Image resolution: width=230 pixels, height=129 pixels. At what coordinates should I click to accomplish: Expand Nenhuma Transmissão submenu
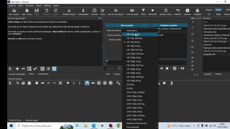coord(140,123)
